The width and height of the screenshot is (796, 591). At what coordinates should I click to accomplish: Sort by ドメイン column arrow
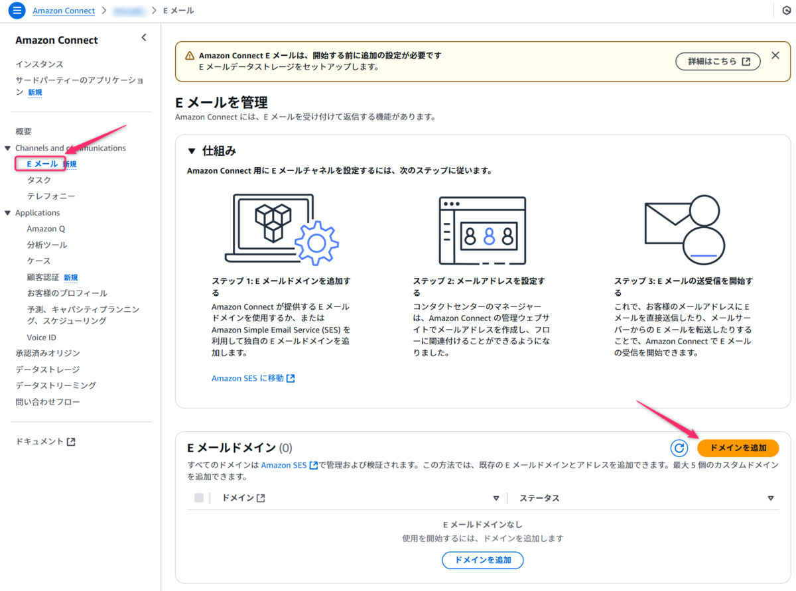click(x=496, y=498)
